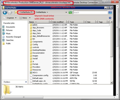120x100 pixels.
Task: Click the green Refresh icon
Action: [x=70, y=13]
